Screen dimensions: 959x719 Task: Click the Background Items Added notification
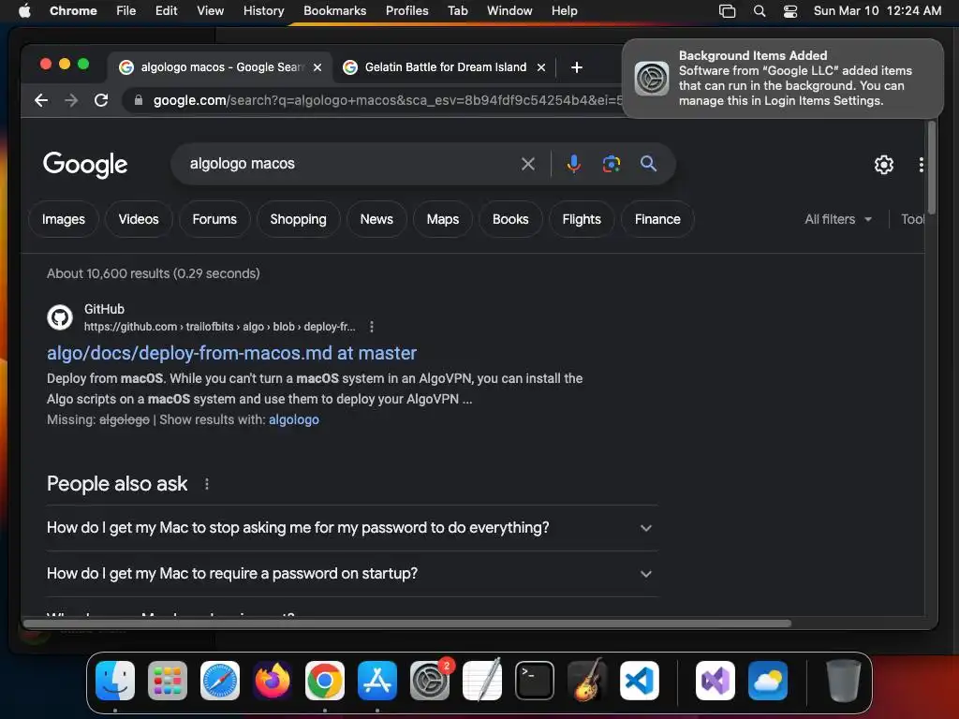(x=783, y=79)
